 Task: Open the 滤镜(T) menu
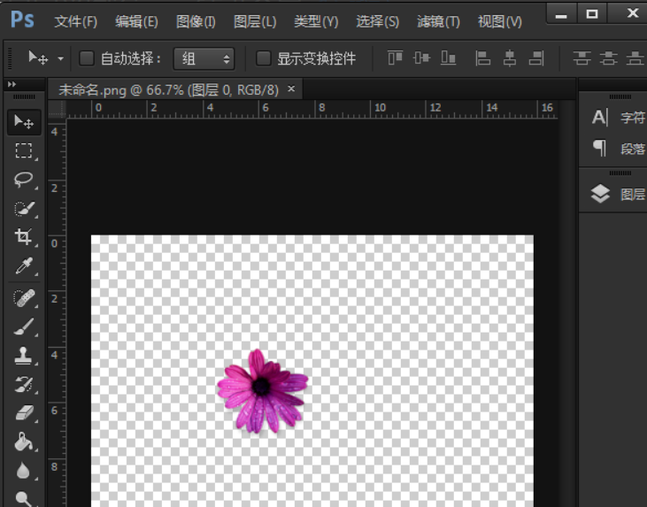pyautogui.click(x=438, y=21)
